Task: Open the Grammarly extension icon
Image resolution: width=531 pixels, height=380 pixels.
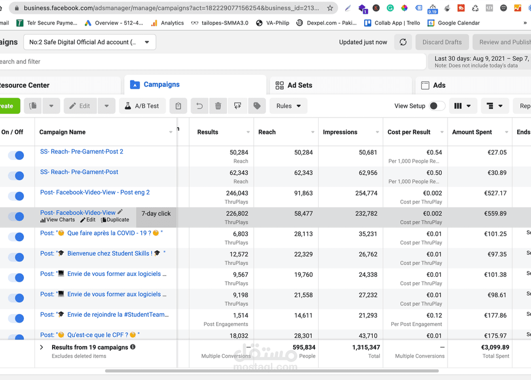Action: [x=390, y=8]
